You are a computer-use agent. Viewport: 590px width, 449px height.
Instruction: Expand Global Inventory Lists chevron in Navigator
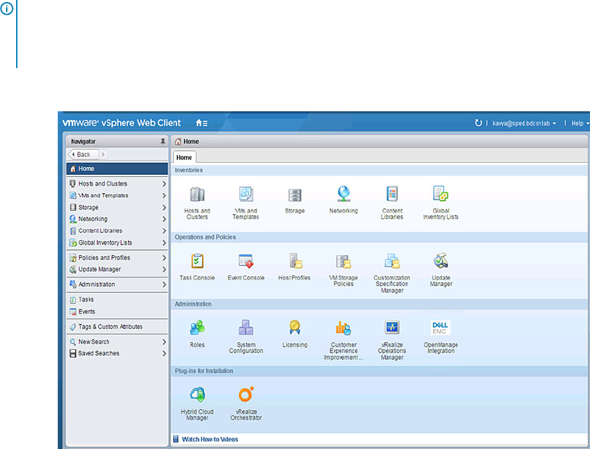164,243
